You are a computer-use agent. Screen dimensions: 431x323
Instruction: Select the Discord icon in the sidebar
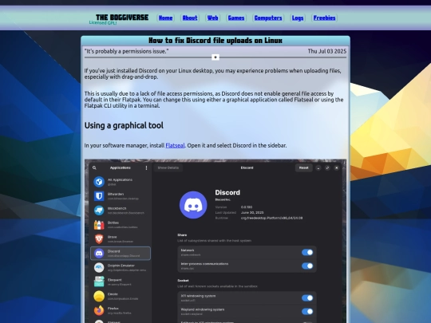point(99,254)
